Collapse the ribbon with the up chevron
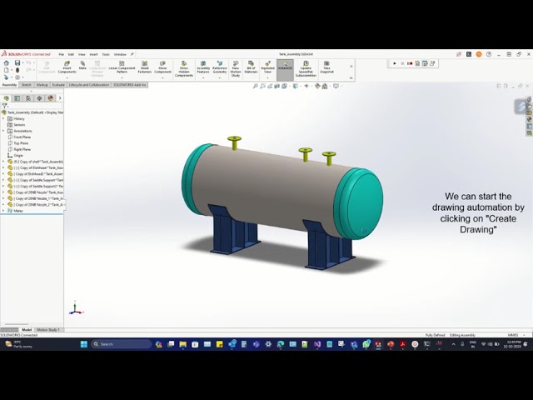The image size is (533, 400). pyautogui.click(x=351, y=78)
